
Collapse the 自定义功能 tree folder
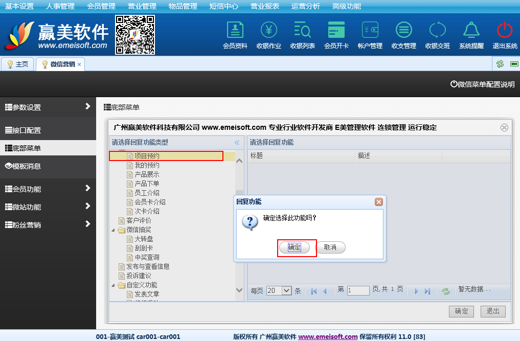click(x=114, y=285)
